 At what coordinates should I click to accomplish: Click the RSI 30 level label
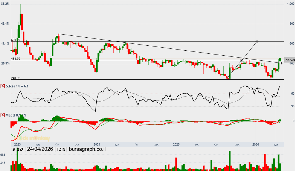tap(293, 107)
